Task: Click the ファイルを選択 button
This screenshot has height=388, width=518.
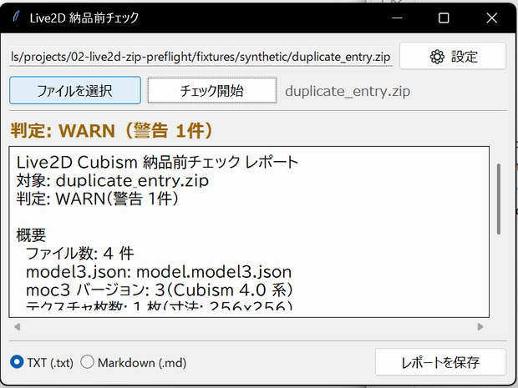Action: click(x=75, y=90)
